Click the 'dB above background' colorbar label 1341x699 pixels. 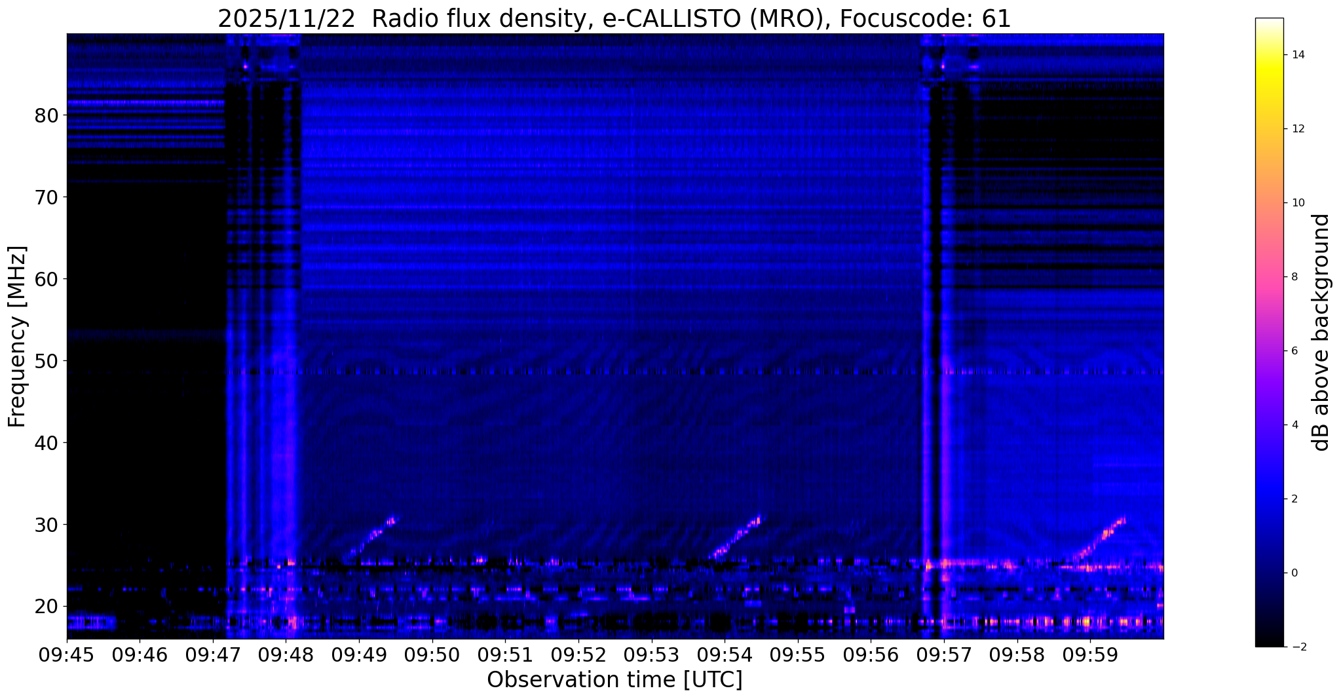click(1321, 332)
